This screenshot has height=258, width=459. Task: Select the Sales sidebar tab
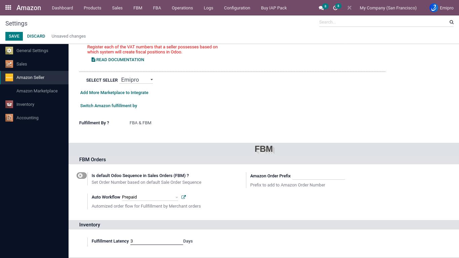point(34,64)
